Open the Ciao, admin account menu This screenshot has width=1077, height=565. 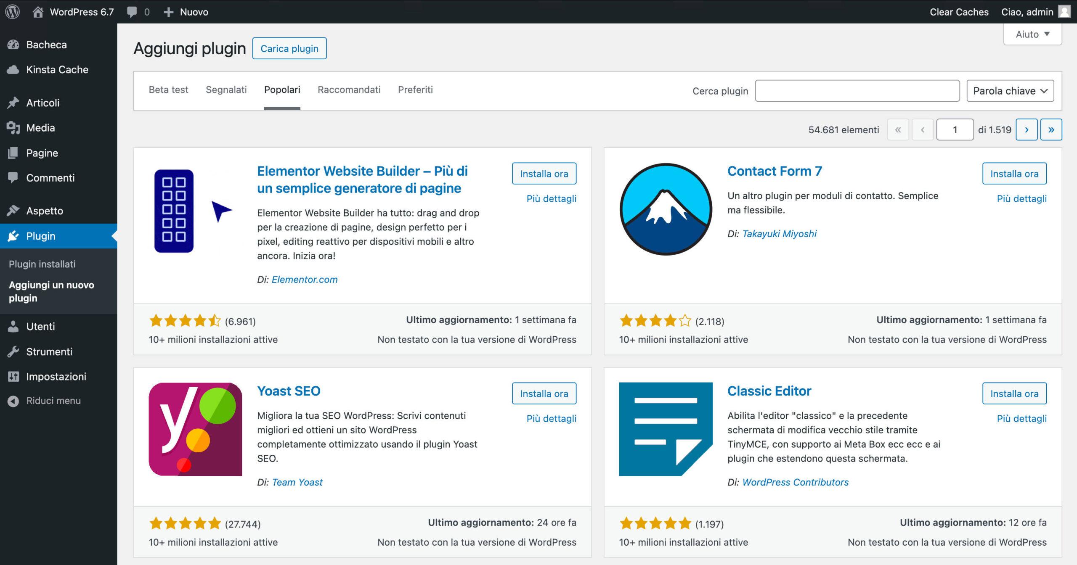[1036, 12]
